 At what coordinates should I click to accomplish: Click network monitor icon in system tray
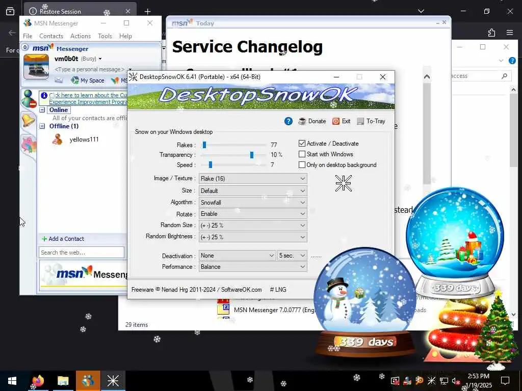point(444,381)
